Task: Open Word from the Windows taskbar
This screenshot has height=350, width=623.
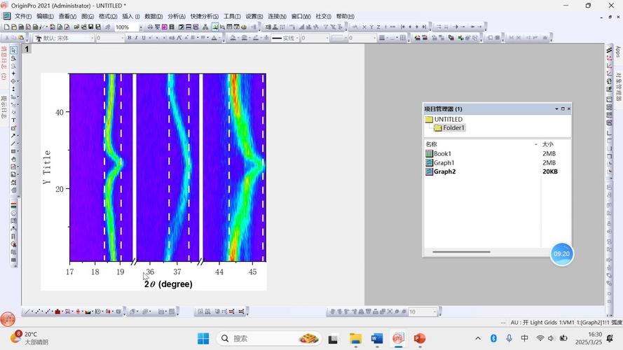Action: pyautogui.click(x=376, y=339)
